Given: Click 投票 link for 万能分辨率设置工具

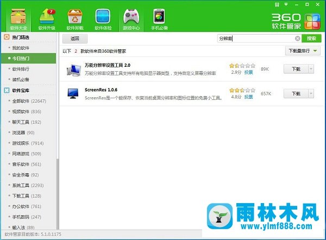Looking at the screenshot, I should pos(248,72).
